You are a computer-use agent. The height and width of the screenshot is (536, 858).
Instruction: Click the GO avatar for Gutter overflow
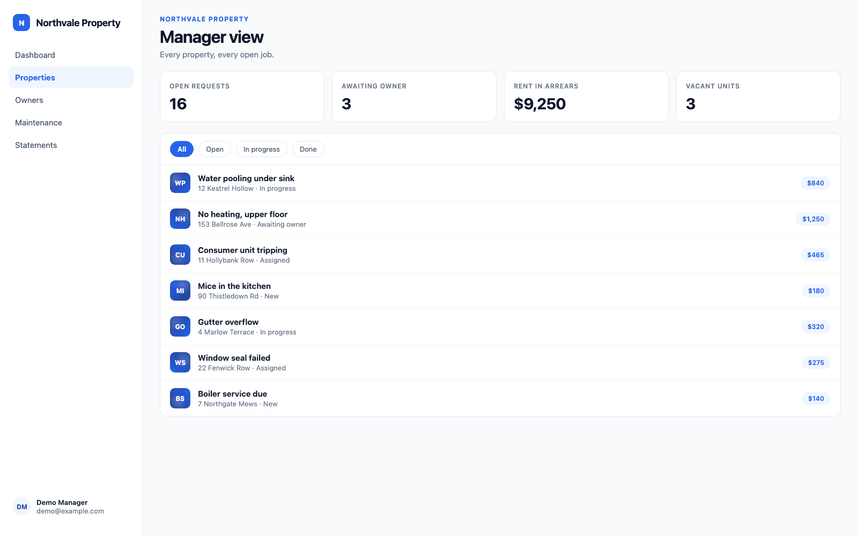click(x=180, y=326)
